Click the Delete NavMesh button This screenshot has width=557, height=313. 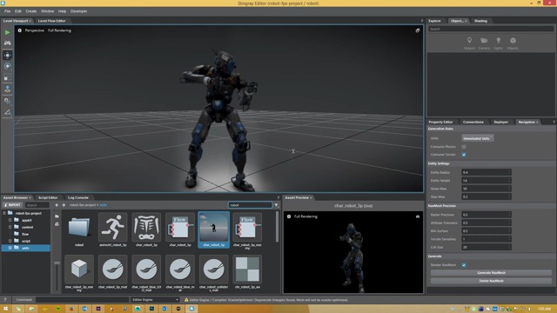491,281
